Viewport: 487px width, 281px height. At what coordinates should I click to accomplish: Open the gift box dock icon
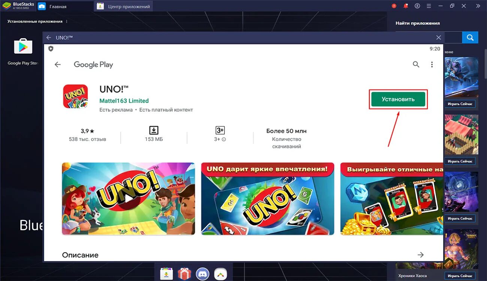pos(184,274)
